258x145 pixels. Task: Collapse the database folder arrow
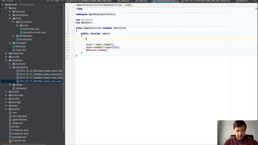tap(6, 60)
